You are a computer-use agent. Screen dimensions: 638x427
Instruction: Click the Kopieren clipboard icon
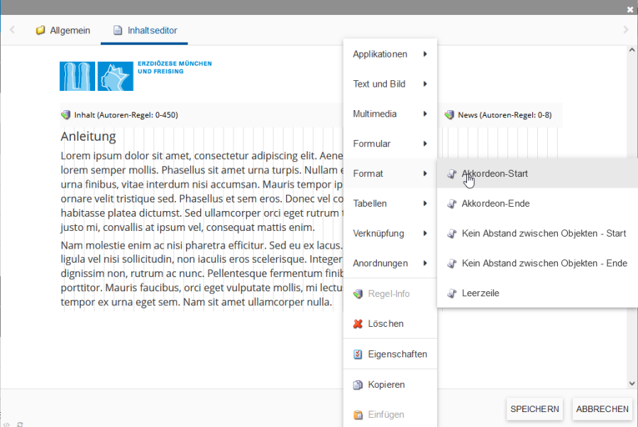[x=358, y=384]
